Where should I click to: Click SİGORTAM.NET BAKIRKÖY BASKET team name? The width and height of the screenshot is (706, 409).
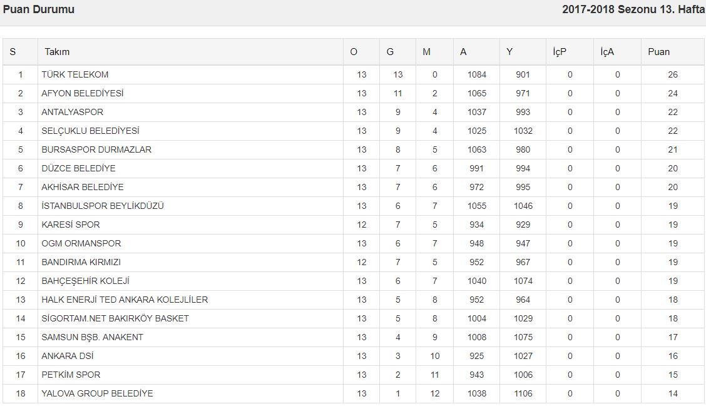pyautogui.click(x=115, y=318)
